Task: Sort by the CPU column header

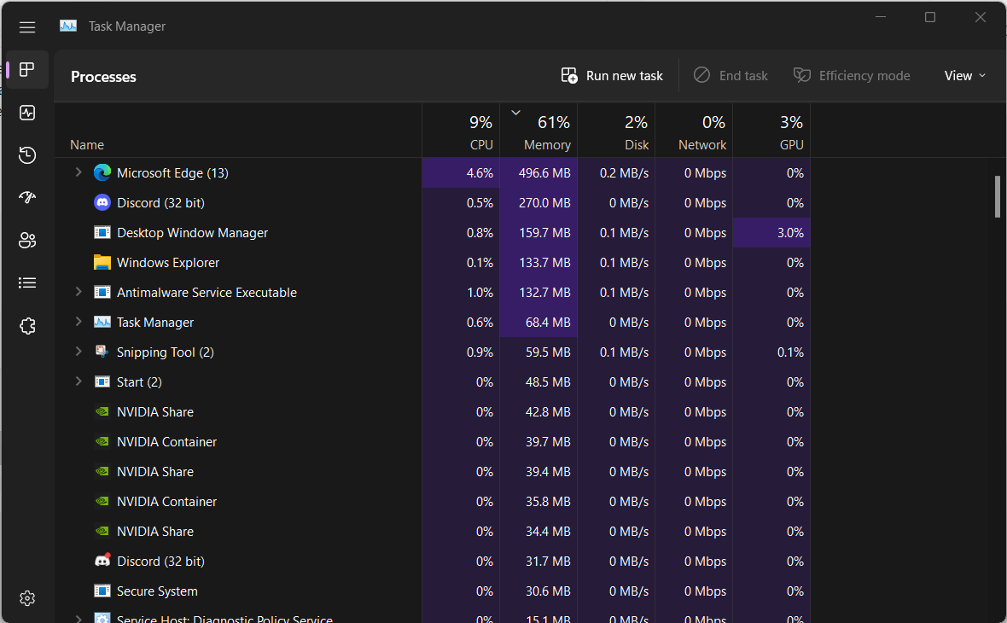Action: tap(461, 131)
